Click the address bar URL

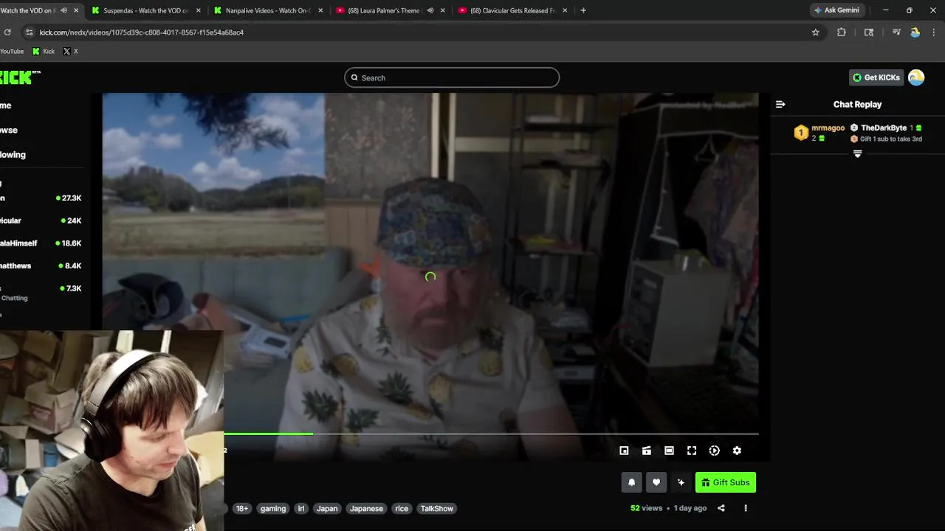point(142,32)
